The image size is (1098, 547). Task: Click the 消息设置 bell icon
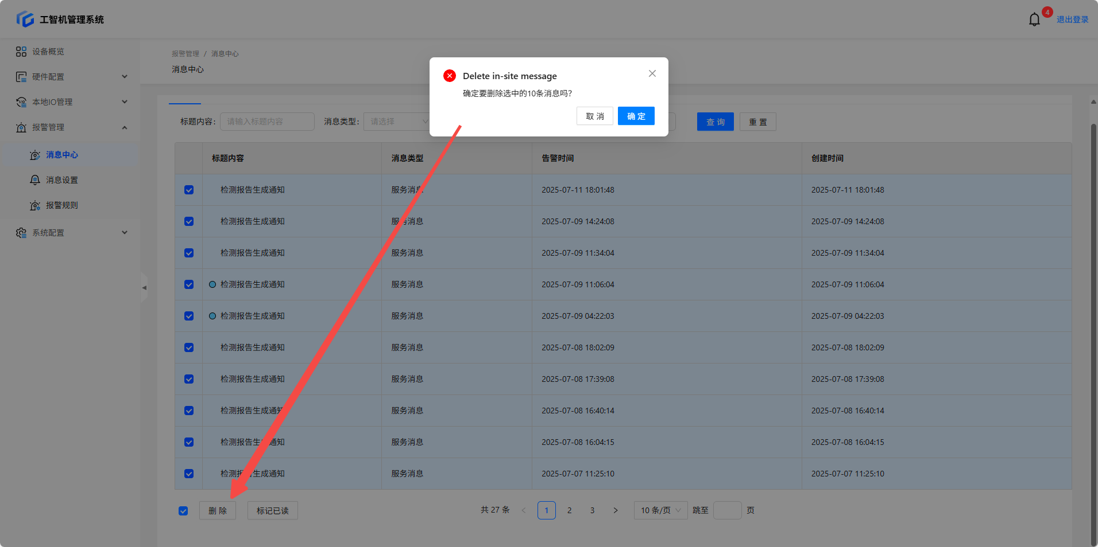(x=35, y=180)
